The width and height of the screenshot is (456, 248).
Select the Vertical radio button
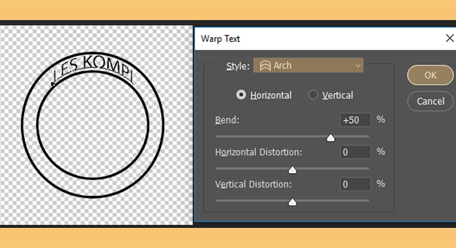(313, 95)
